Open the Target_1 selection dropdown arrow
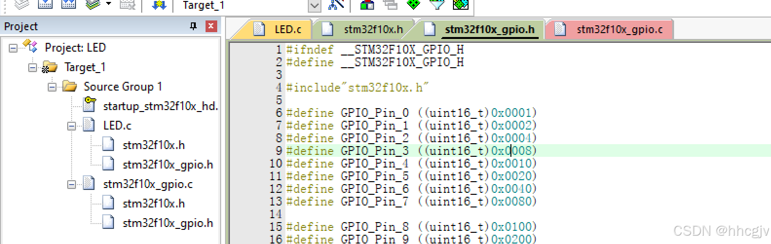 tap(315, 6)
